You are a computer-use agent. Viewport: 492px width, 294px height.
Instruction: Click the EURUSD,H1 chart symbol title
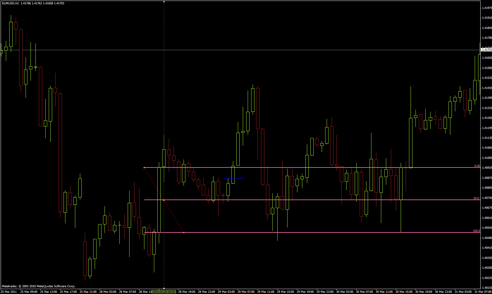tap(10, 3)
